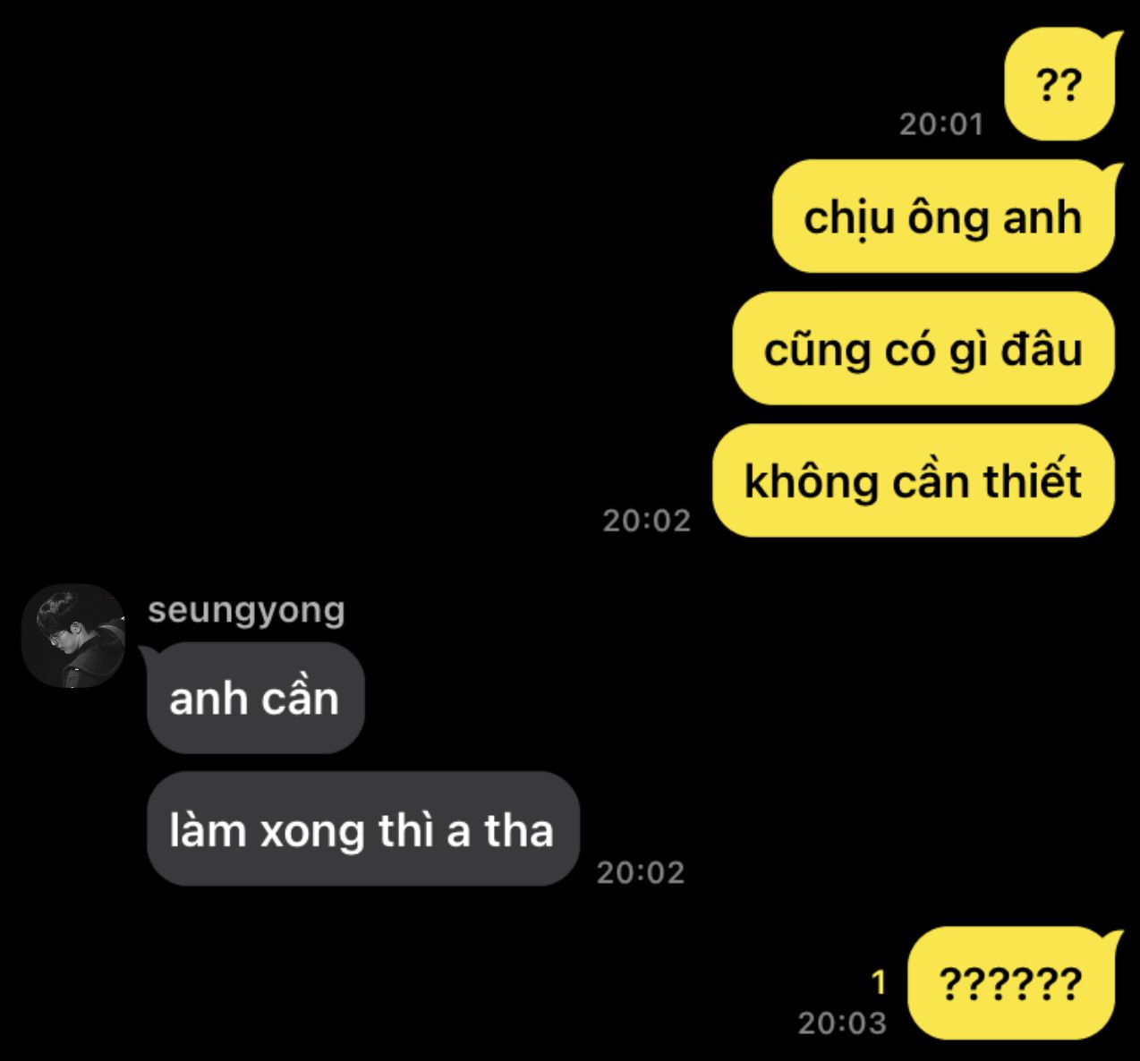Click the 20:01 timestamp
This screenshot has width=1140, height=1061.
pos(941,124)
